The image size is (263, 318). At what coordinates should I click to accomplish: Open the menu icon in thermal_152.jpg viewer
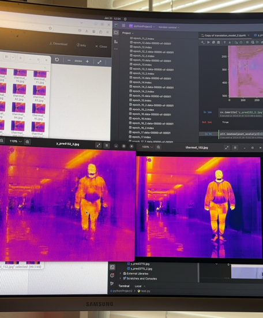235,148
